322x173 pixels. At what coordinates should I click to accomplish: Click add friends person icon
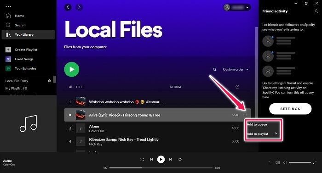(316, 11)
